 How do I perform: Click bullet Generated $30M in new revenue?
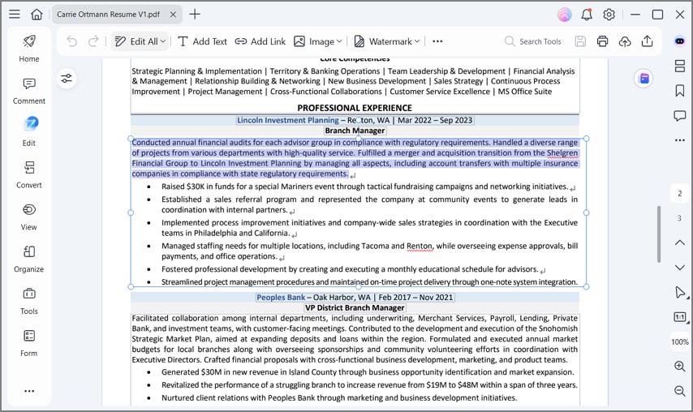[x=368, y=372]
